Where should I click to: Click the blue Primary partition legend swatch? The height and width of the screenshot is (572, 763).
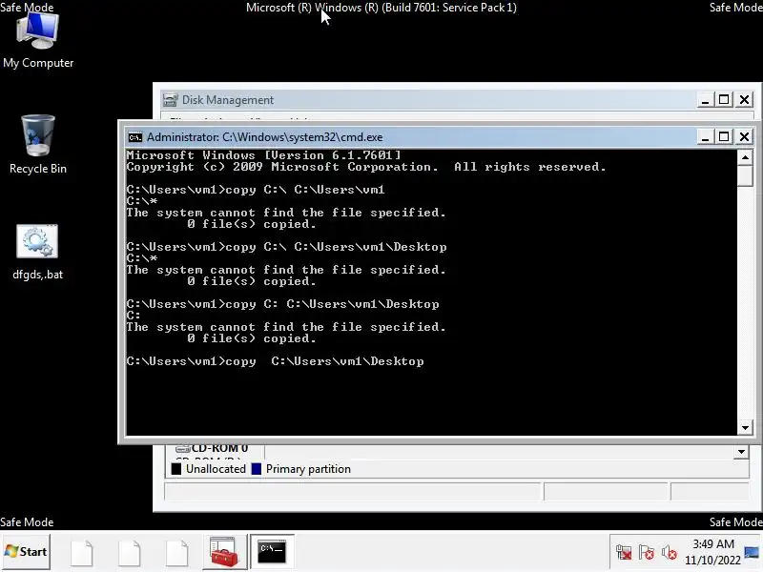[256, 469]
